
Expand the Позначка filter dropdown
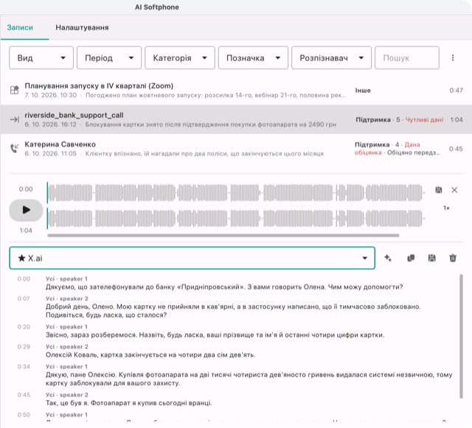[x=253, y=57]
